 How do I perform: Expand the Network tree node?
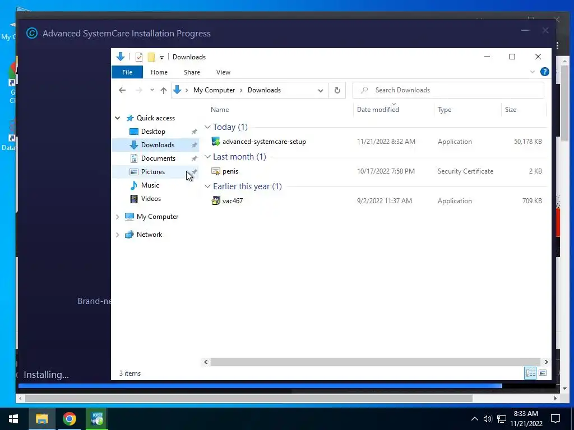[x=118, y=235]
